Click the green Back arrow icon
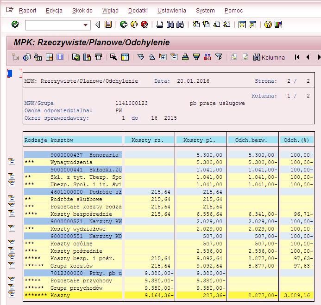 124,24
